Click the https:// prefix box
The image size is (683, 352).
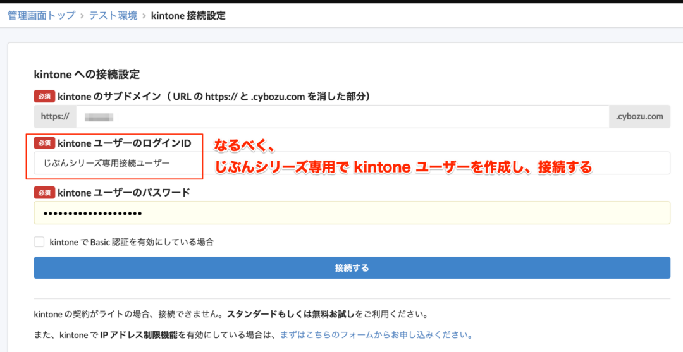pyautogui.click(x=54, y=117)
